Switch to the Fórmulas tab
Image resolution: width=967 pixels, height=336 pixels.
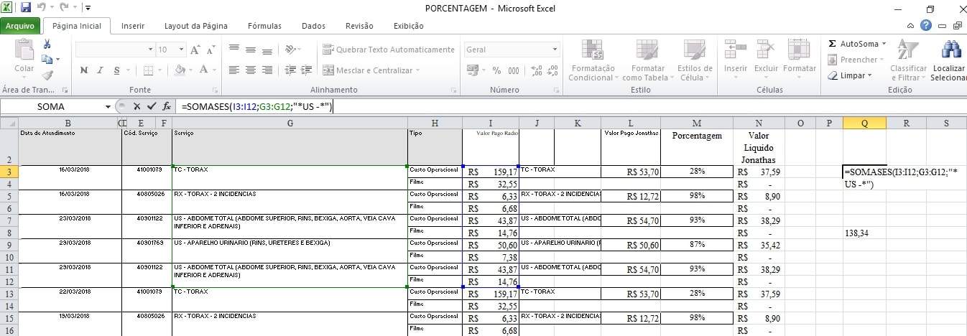(x=264, y=26)
